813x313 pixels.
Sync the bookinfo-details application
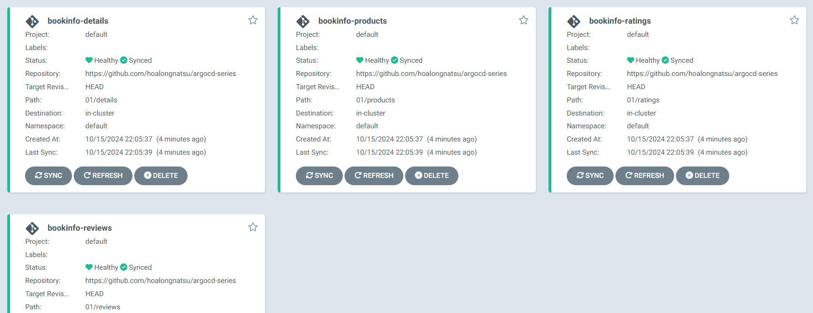pyautogui.click(x=48, y=176)
